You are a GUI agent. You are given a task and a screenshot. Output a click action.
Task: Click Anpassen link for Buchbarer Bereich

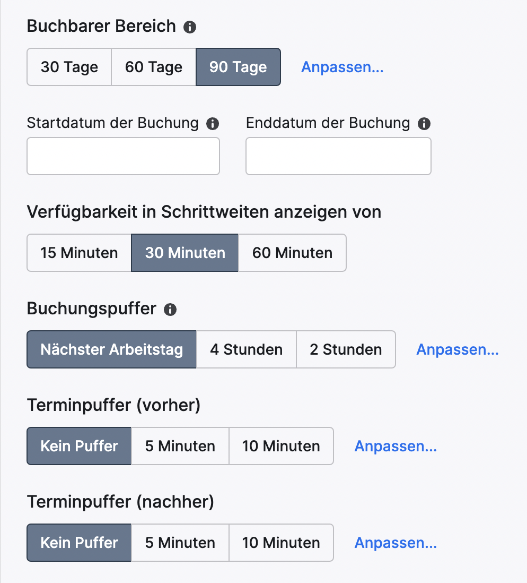[342, 67]
